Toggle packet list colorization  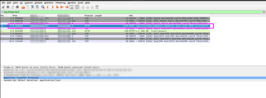(77, 7)
